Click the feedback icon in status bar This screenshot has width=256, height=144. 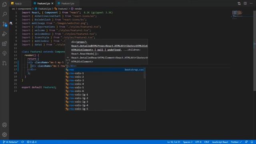pos(246,142)
